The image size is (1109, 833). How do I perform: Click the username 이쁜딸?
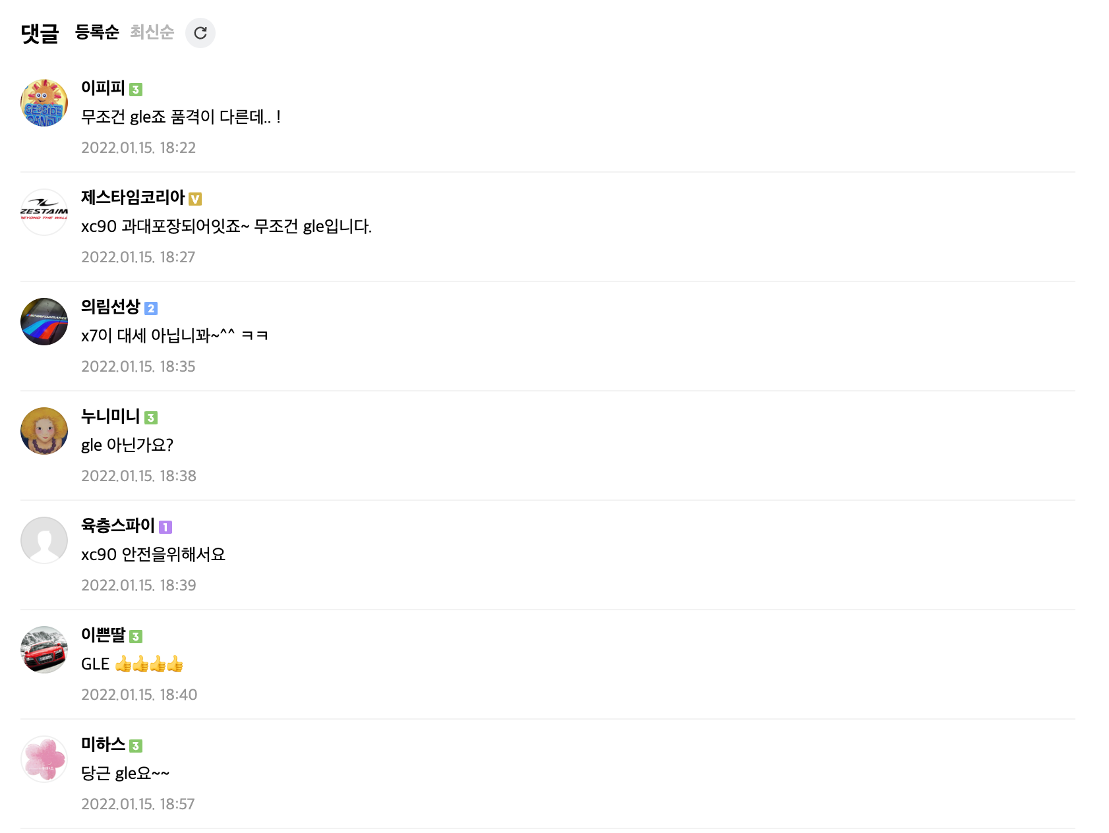pyautogui.click(x=103, y=635)
